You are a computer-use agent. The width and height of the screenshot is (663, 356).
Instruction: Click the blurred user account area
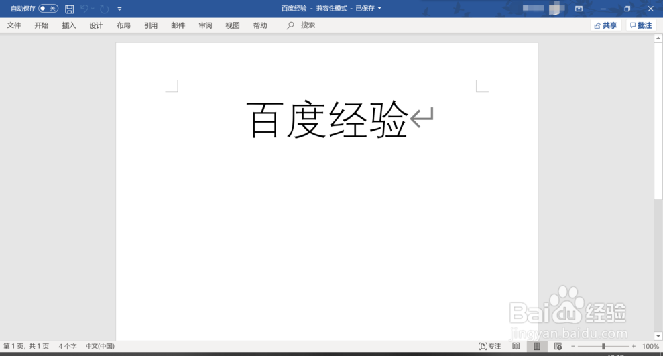[x=544, y=8]
